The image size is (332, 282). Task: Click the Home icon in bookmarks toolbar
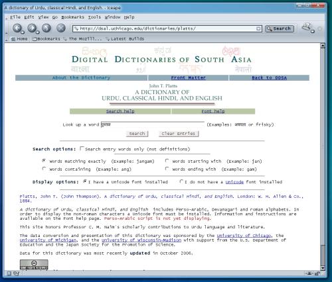pyautogui.click(x=13, y=39)
